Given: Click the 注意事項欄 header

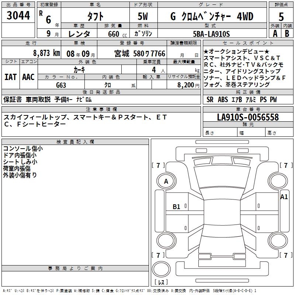Looking at the screenshot, I should click(101, 109).
